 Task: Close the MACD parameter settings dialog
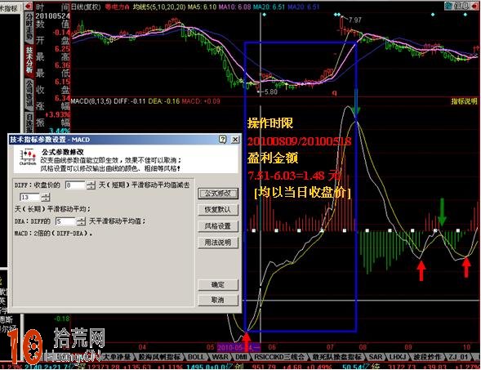click(235, 140)
